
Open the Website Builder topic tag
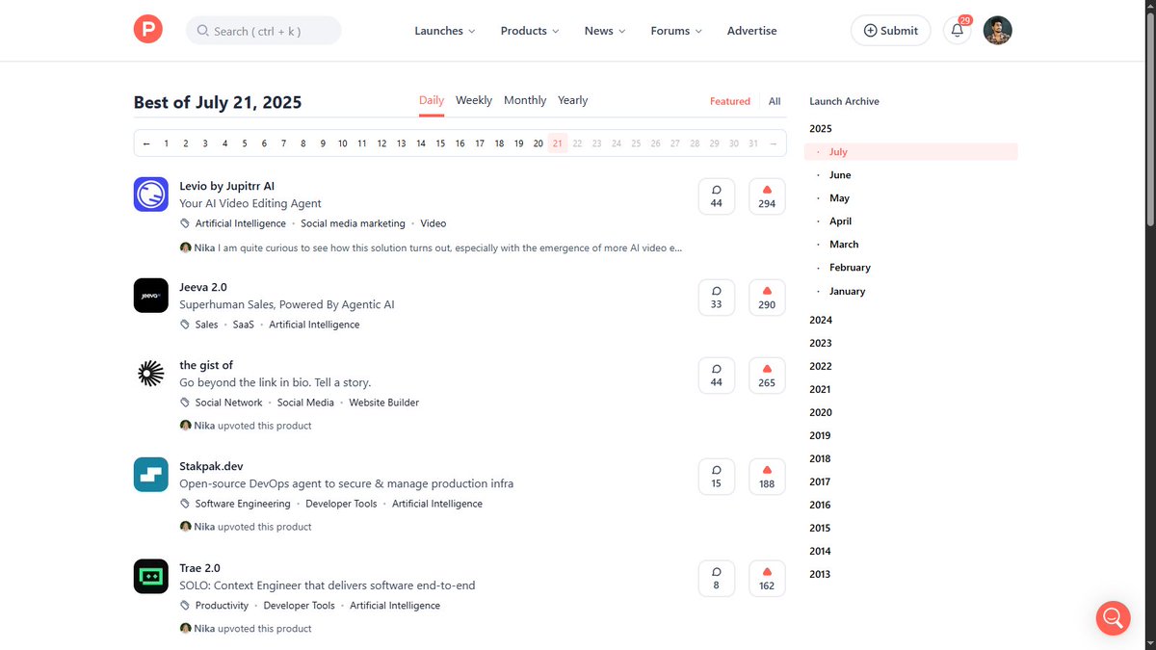pyautogui.click(x=384, y=403)
